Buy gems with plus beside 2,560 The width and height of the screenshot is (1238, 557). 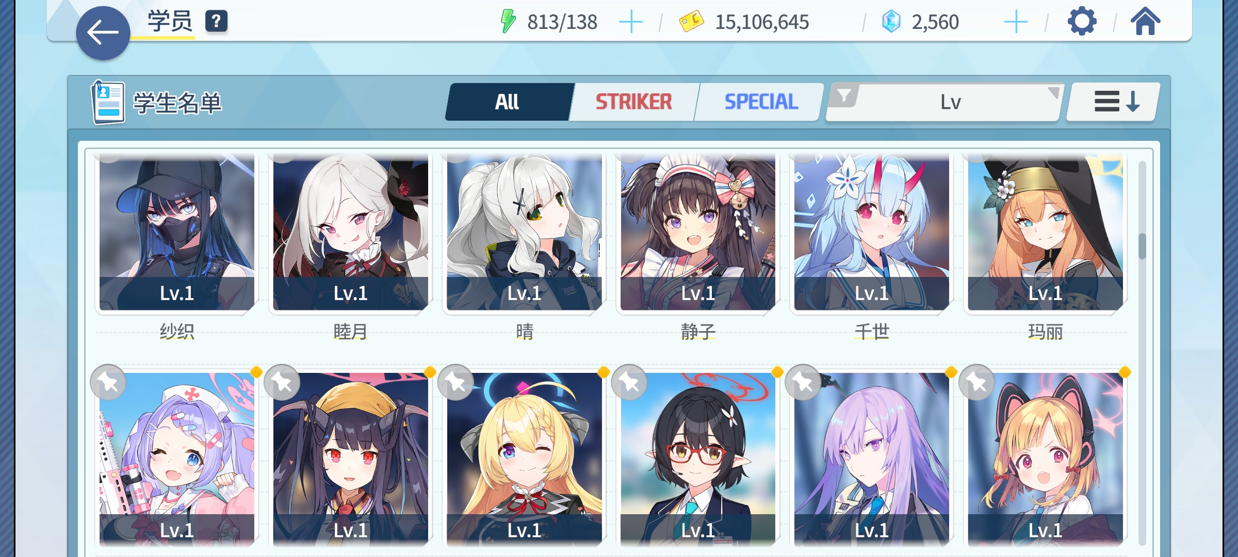[1016, 22]
